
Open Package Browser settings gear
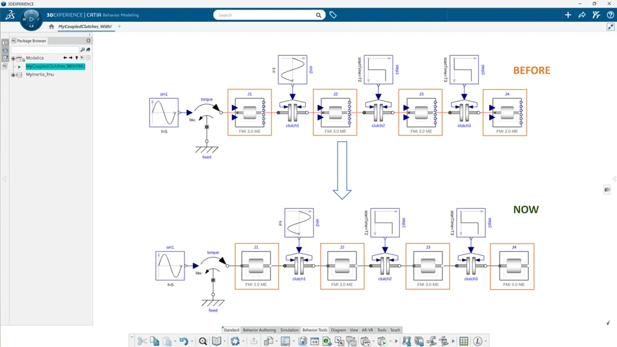[88, 40]
